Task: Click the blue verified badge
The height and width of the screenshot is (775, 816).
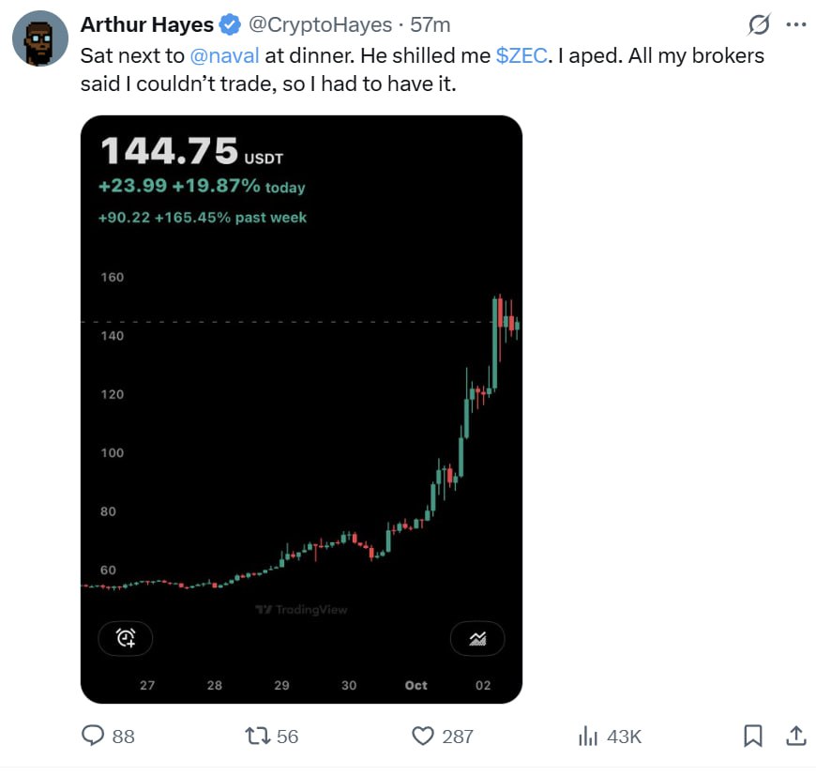Action: (x=230, y=24)
